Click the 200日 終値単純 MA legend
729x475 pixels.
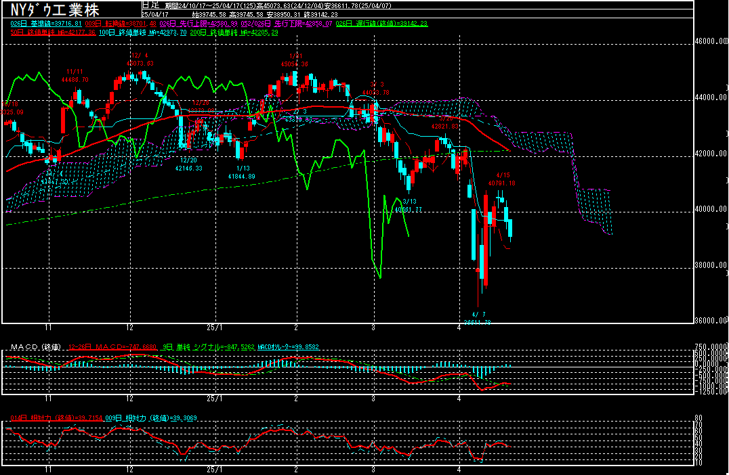click(234, 32)
